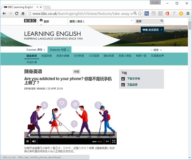Click the video progress bar track
Image resolution: width=192 pixels, height=160 pixels.
(70, 135)
